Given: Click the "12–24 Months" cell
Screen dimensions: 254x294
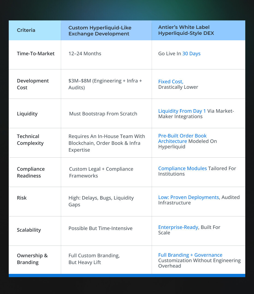Looking at the screenshot, I should pyautogui.click(x=85, y=54).
